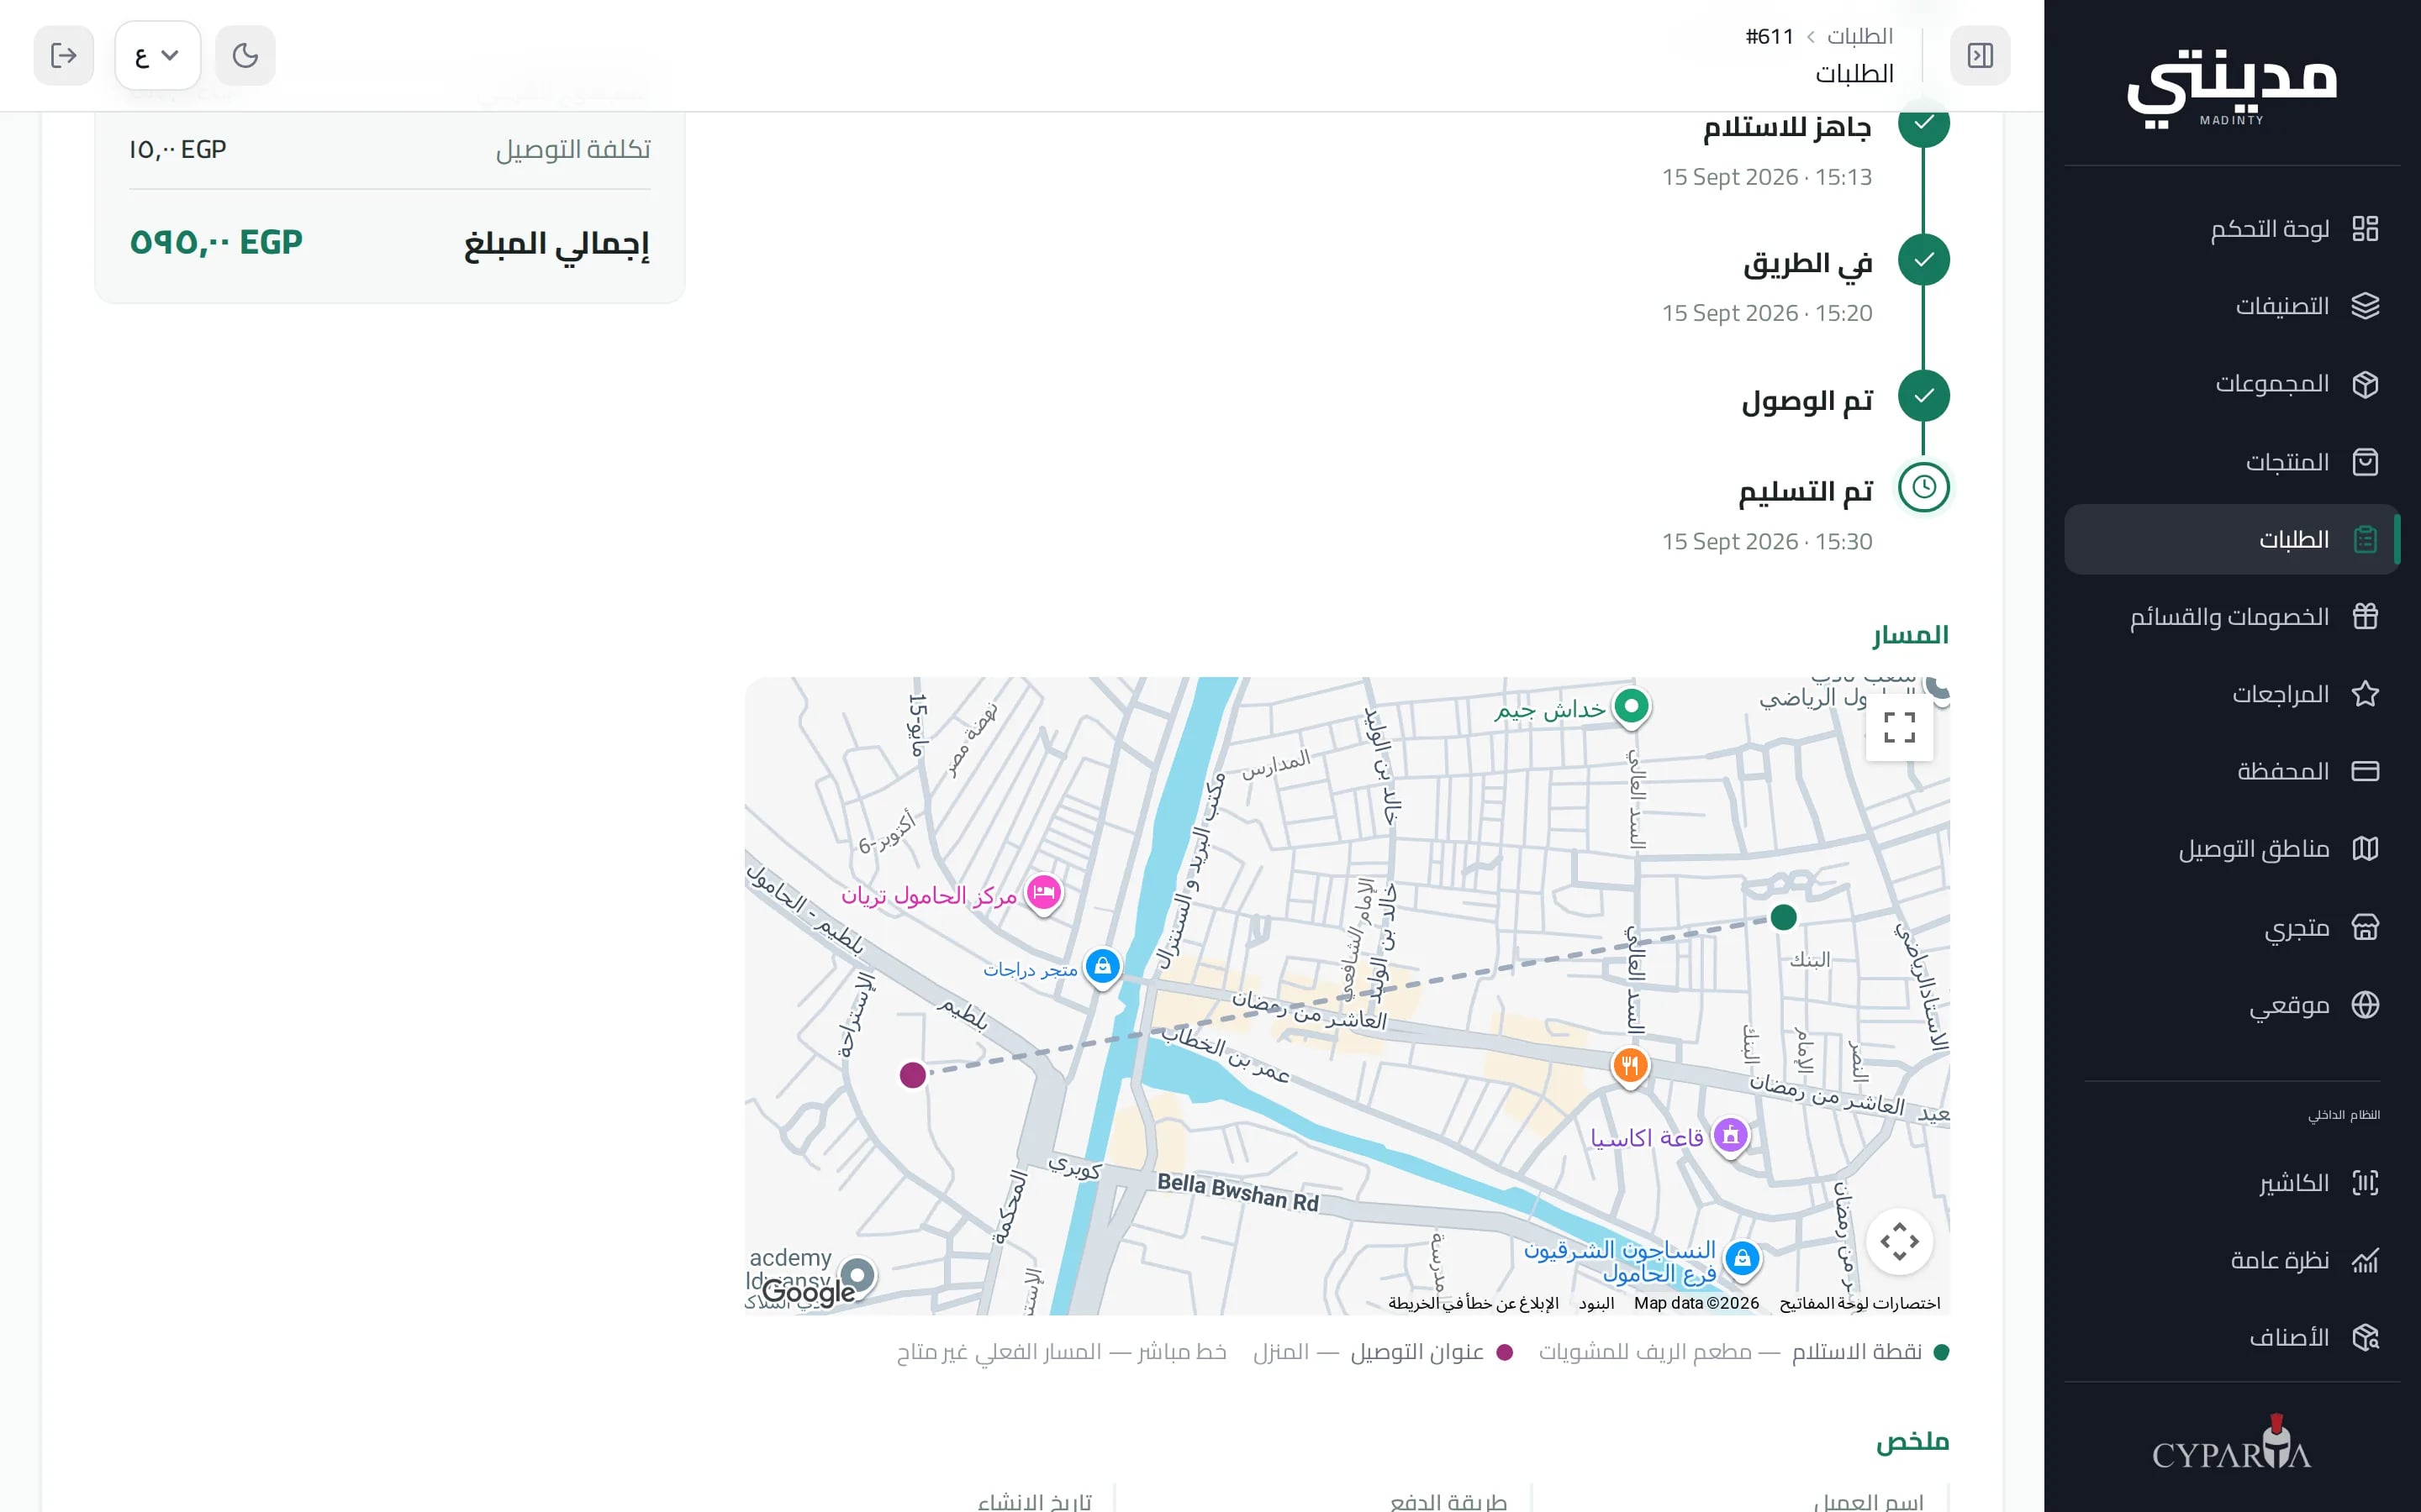2421x1512 pixels.
Task: Click the في الطريق completed step checkmark
Action: 1924,260
